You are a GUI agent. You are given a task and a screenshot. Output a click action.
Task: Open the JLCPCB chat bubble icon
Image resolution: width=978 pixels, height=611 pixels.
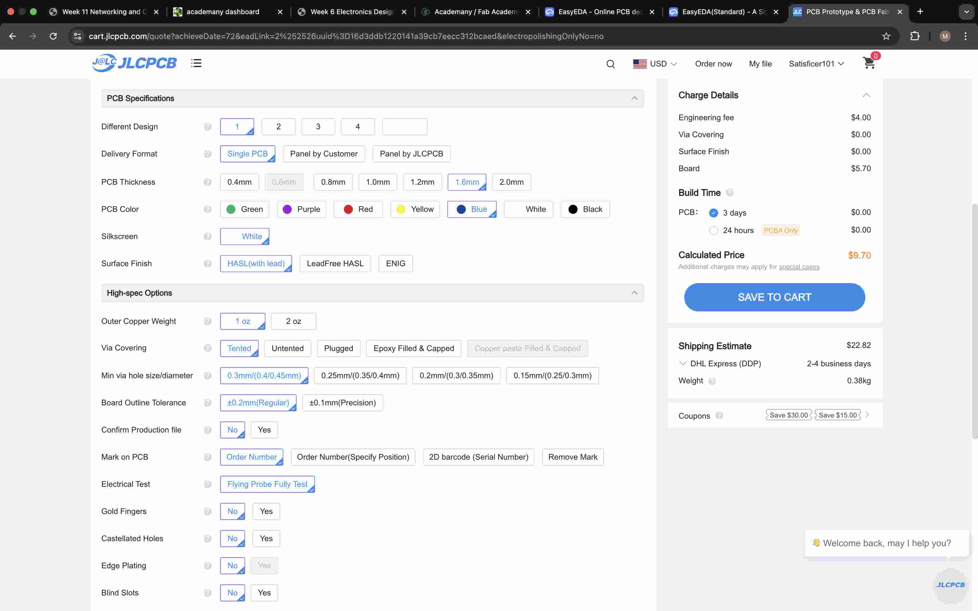click(951, 585)
